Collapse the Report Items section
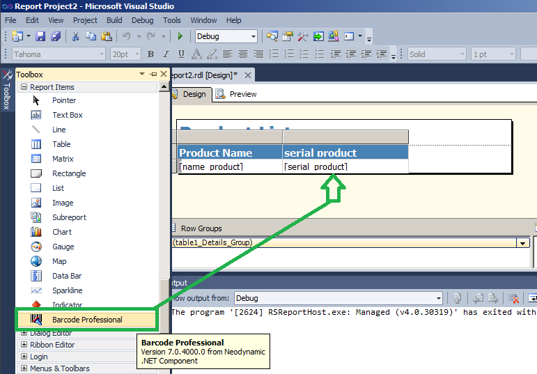Image resolution: width=537 pixels, height=374 pixels. click(x=24, y=87)
